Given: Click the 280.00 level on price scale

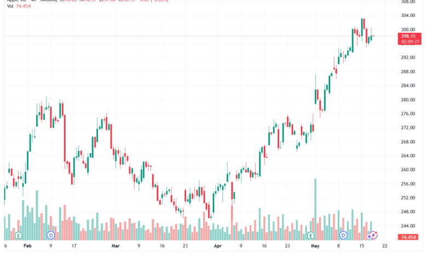Looking at the screenshot, I should click(408, 100).
